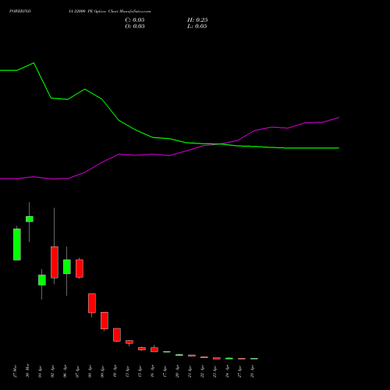Click the low value L: 0.05
390x390 pixels.
pyautogui.click(x=197, y=27)
